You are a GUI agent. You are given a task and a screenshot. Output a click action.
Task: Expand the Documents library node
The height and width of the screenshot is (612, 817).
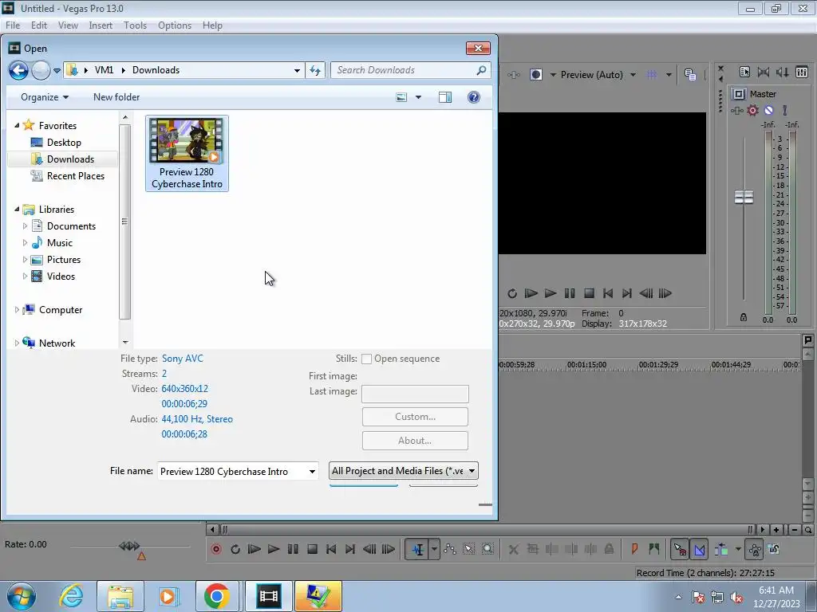click(x=25, y=226)
